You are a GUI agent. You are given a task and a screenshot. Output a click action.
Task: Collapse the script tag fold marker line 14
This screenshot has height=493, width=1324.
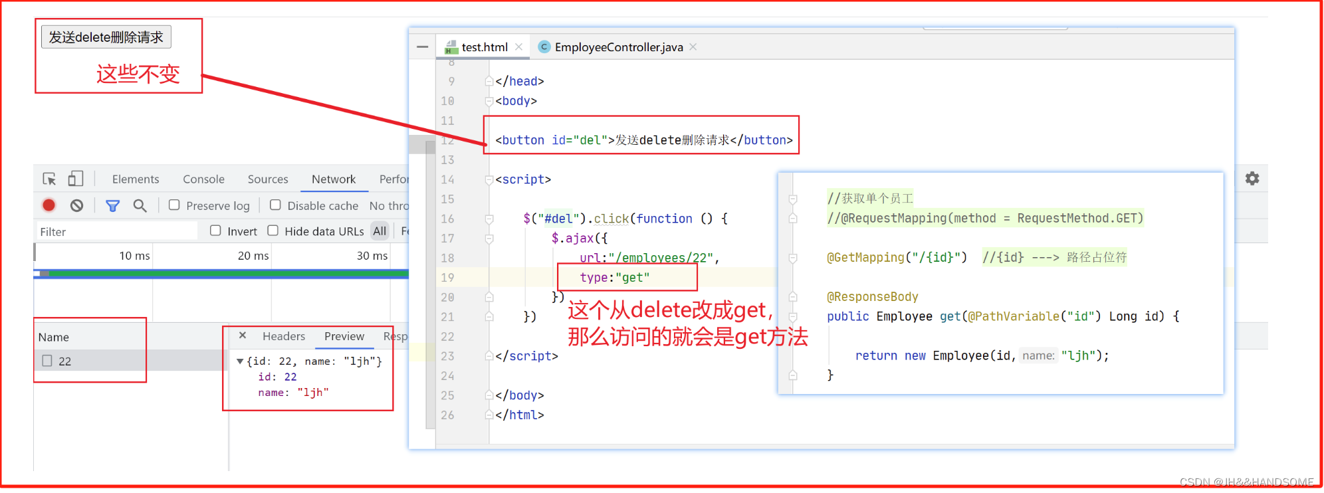(x=489, y=180)
